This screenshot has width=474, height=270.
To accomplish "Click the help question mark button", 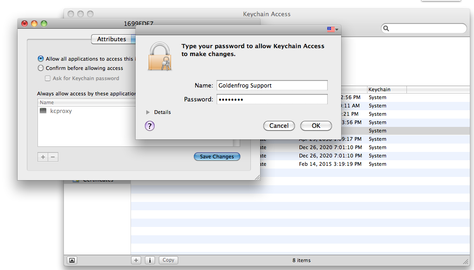I will click(150, 126).
